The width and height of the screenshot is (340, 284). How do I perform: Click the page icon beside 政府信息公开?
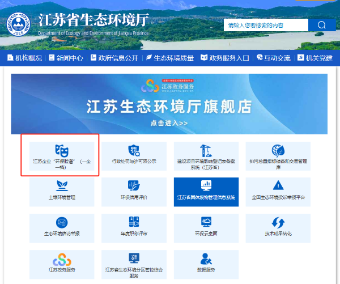pos(93,57)
